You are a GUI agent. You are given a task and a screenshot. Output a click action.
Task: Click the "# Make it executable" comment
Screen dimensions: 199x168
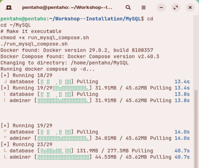tap(31, 31)
